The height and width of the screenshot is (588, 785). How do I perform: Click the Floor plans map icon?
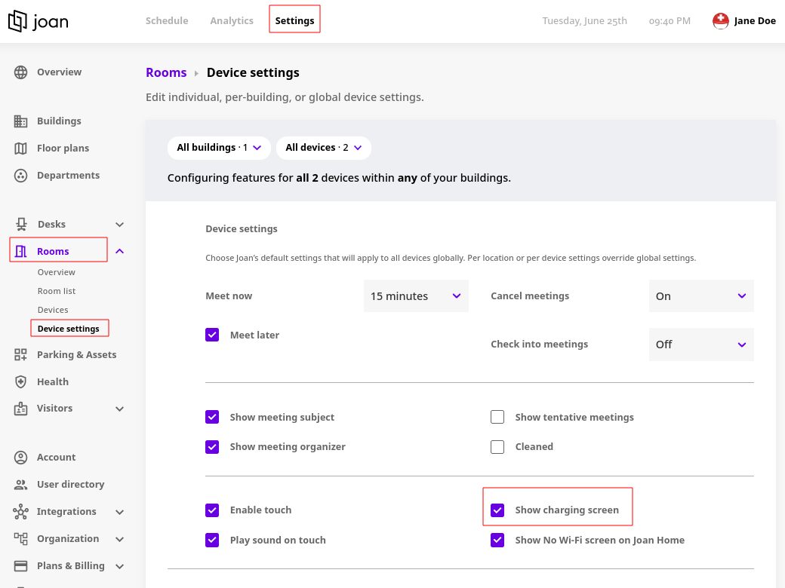click(20, 149)
